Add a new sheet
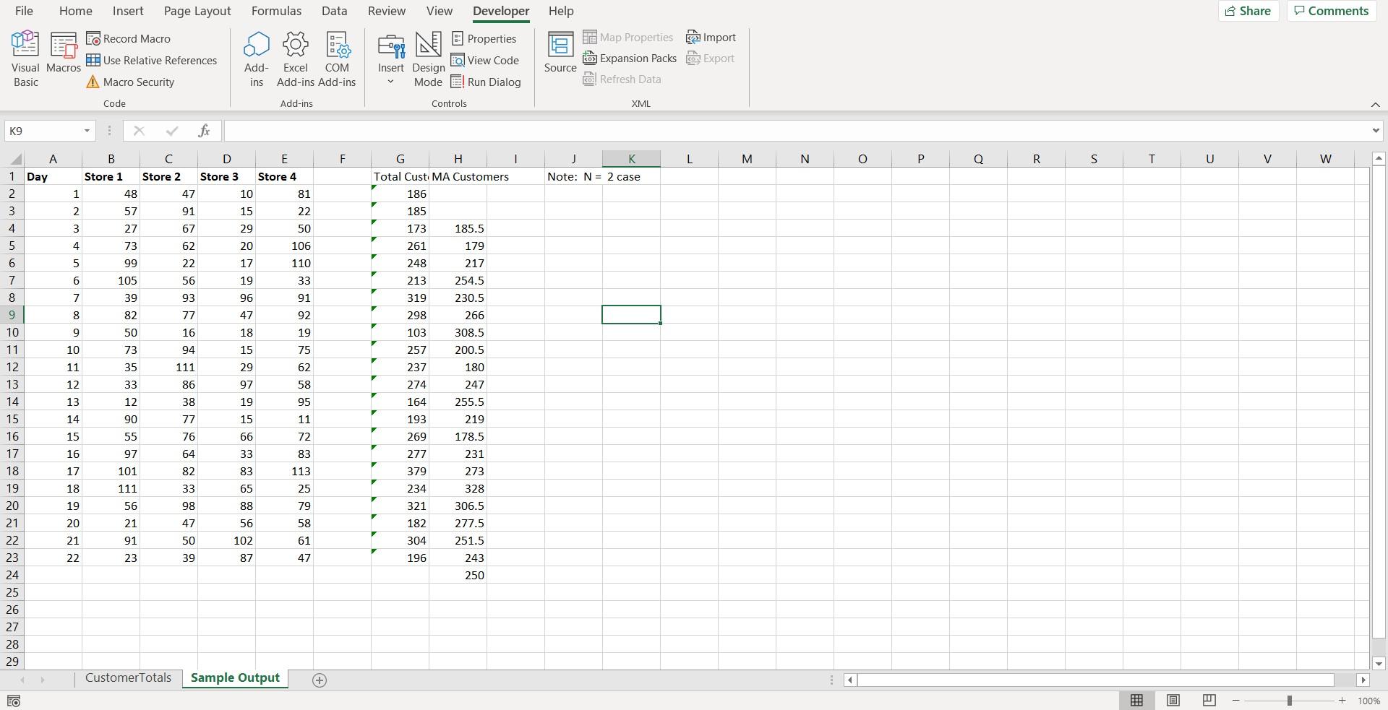This screenshot has width=1388, height=710. pos(320,680)
